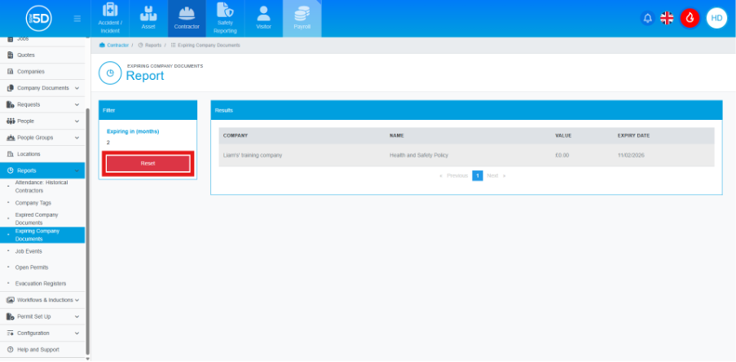The image size is (736, 362).
Task: Click the red Reset button
Action: [148, 163]
